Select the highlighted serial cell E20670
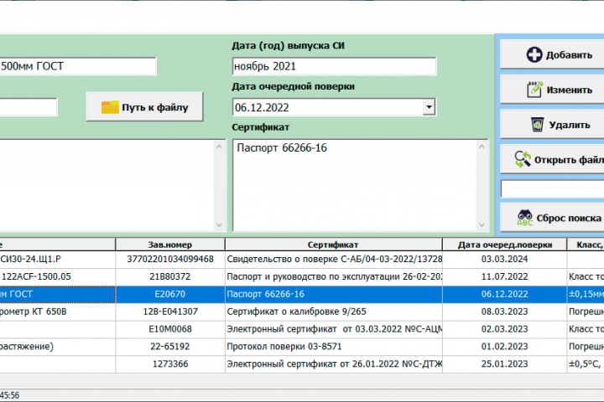604x402 pixels. [169, 294]
